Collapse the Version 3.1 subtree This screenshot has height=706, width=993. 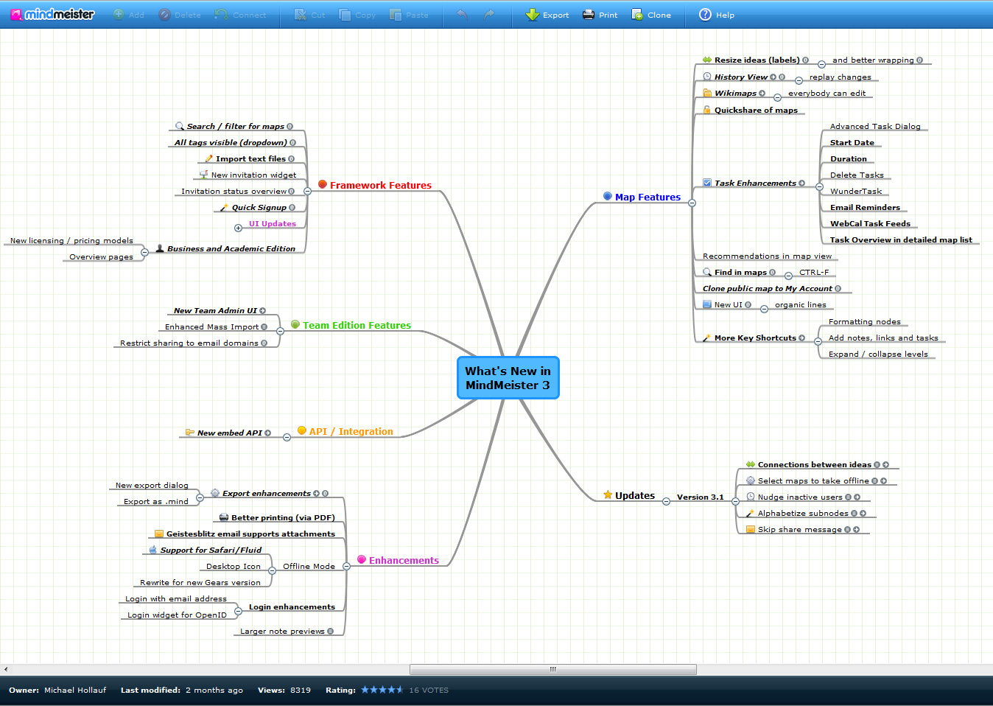point(736,502)
